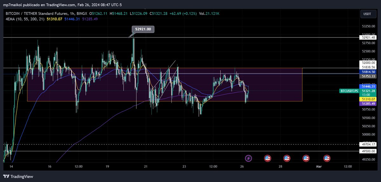
Task: Click the purple lightning bolt event icon
Action: [249, 158]
